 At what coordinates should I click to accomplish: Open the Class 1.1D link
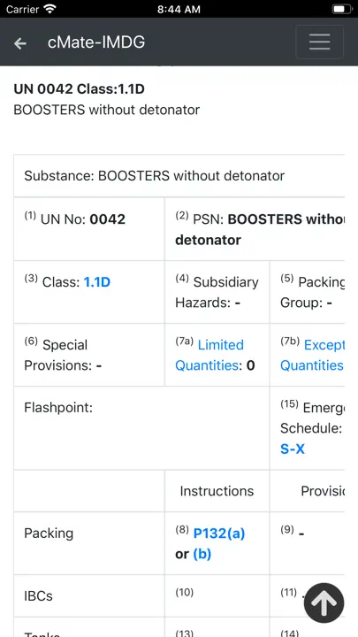[97, 282]
